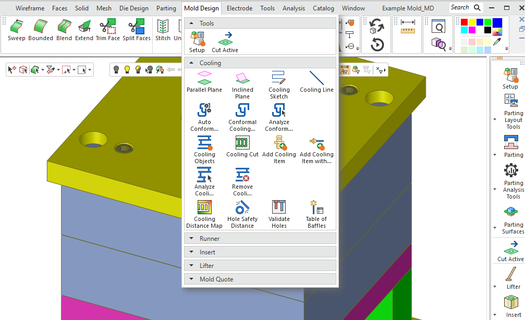
Task: Open the Cooling Distance Map tool
Action: coord(204,214)
